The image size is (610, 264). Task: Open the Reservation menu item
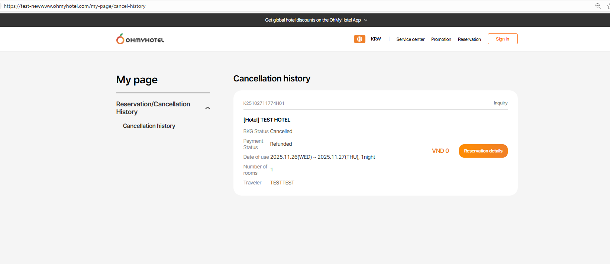coord(469,39)
